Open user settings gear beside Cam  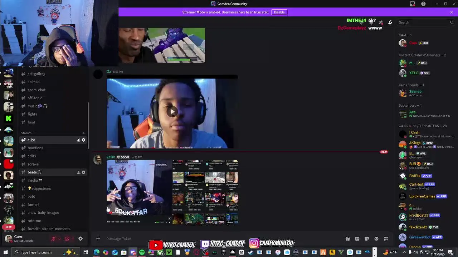(81, 239)
